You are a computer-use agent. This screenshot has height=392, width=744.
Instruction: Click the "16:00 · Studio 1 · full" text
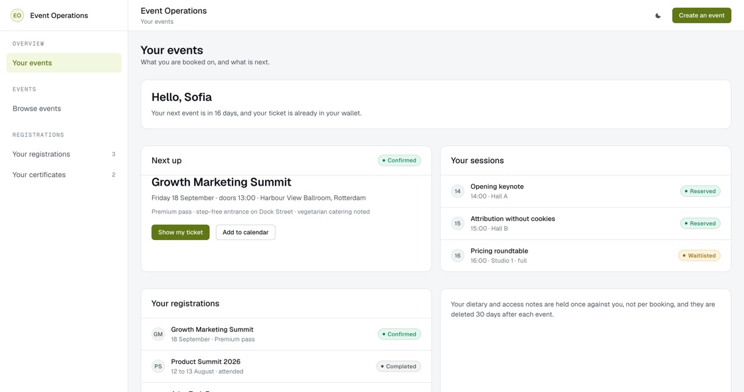[x=499, y=261]
